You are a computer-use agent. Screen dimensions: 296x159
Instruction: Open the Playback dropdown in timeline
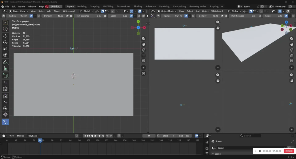click(34, 136)
